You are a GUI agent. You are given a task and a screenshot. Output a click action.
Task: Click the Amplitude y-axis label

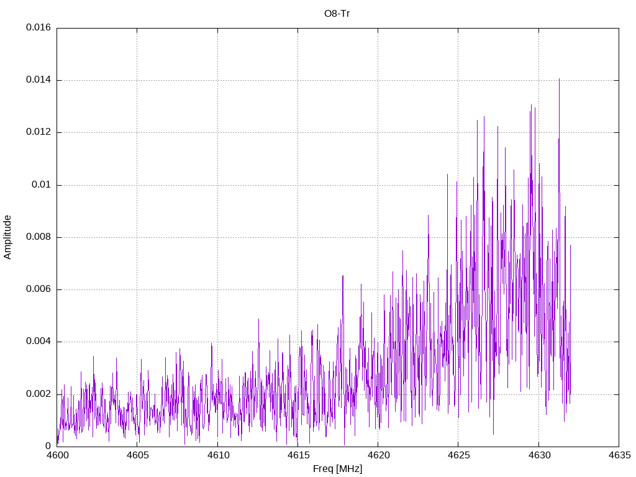tap(7, 237)
